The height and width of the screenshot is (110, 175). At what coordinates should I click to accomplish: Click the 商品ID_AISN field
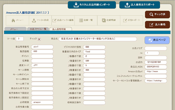tap(156, 67)
